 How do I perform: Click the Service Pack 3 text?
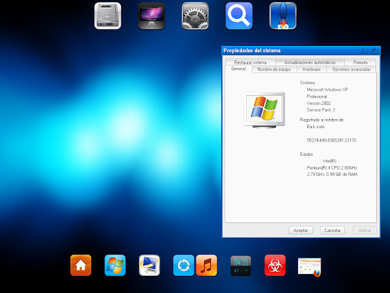321,110
